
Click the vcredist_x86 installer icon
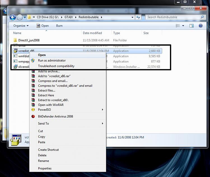[x=15, y=51]
